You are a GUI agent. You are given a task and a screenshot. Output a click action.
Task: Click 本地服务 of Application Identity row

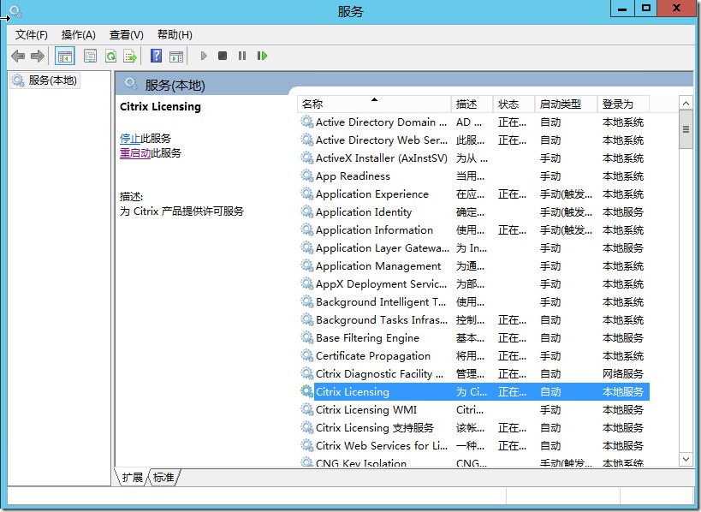[x=623, y=212]
